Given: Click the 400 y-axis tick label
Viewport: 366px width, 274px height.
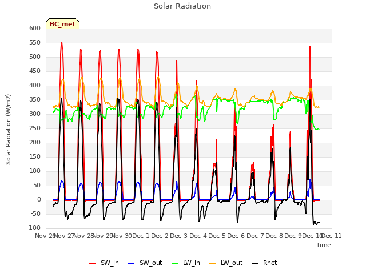Looking at the screenshot, I should pos(35,86).
